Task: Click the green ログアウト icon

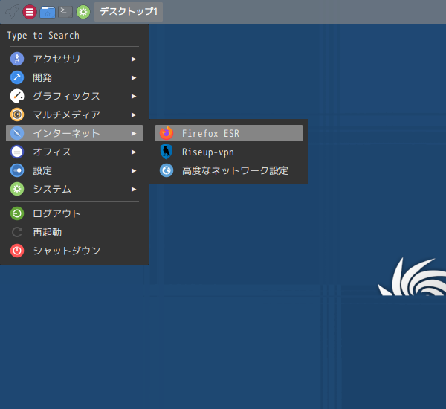Action: click(17, 213)
